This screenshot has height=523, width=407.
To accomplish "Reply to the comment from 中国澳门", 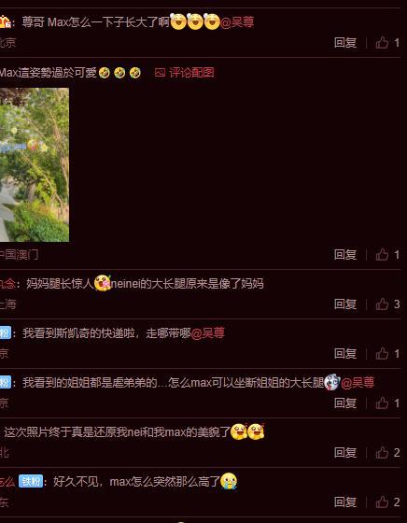I will (345, 255).
